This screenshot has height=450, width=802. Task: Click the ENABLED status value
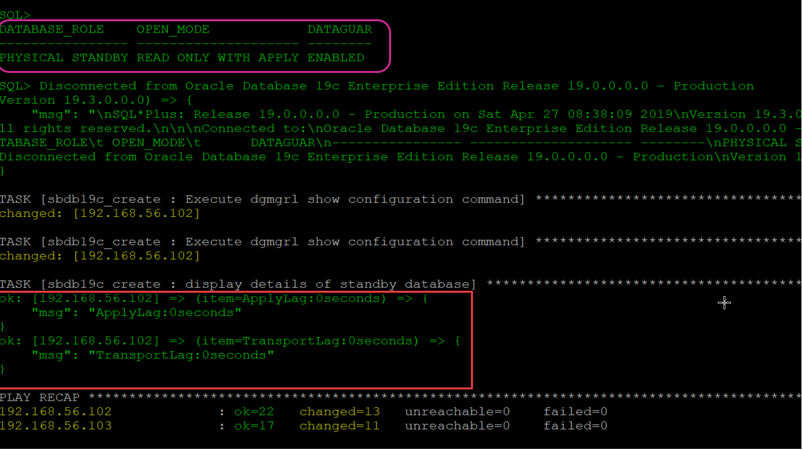pyautogui.click(x=335, y=58)
